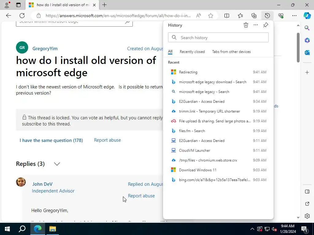
Task: Open 'Redirecting' history entry
Action: (218, 72)
